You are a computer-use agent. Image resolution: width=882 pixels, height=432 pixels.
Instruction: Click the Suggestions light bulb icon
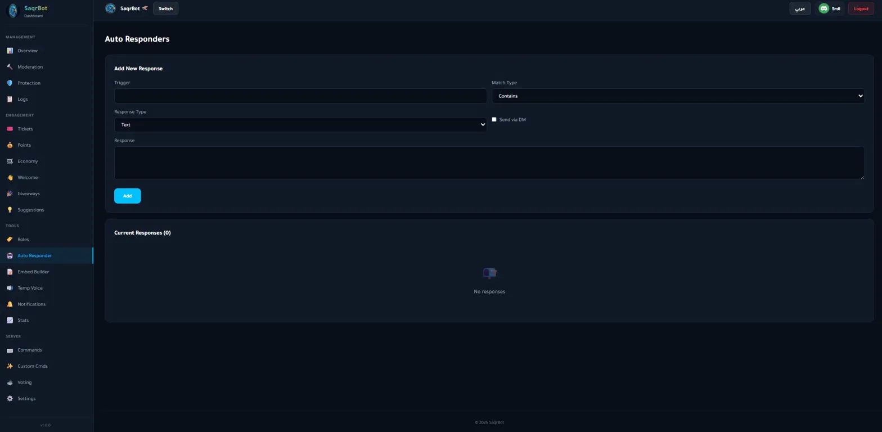click(10, 210)
